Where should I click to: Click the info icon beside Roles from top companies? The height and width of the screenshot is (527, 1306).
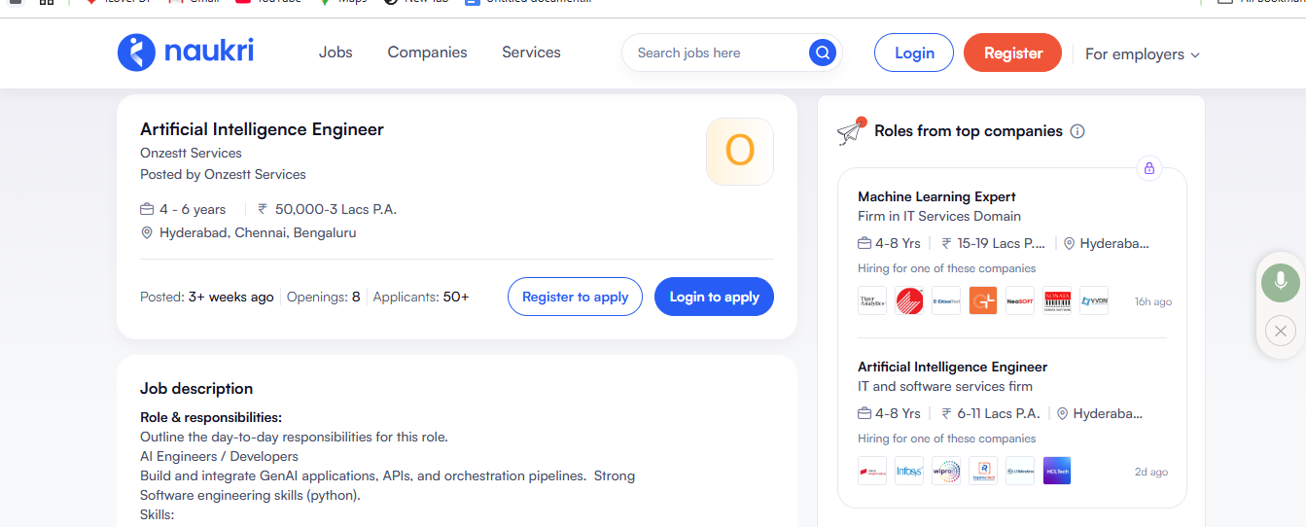pos(1077,131)
